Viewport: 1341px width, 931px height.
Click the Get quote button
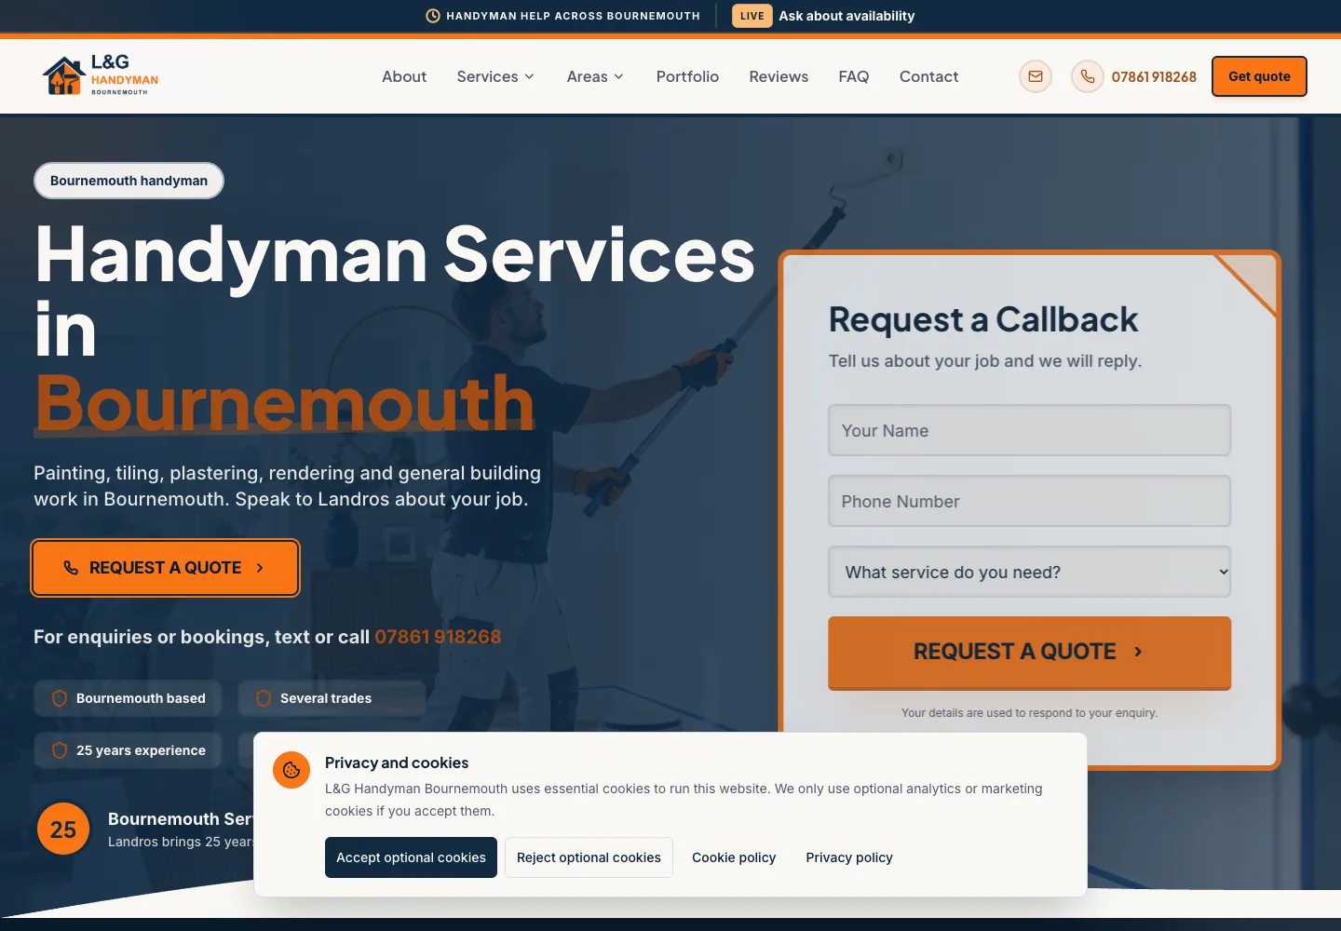click(x=1259, y=76)
